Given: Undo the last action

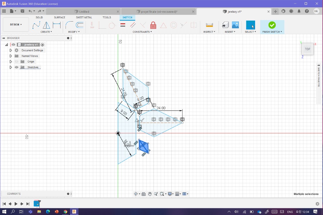Looking at the screenshot, I should coord(30,11).
